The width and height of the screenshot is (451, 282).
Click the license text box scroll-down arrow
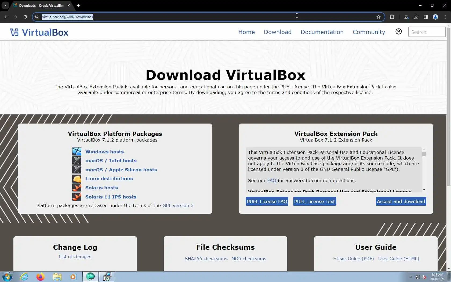point(424,190)
